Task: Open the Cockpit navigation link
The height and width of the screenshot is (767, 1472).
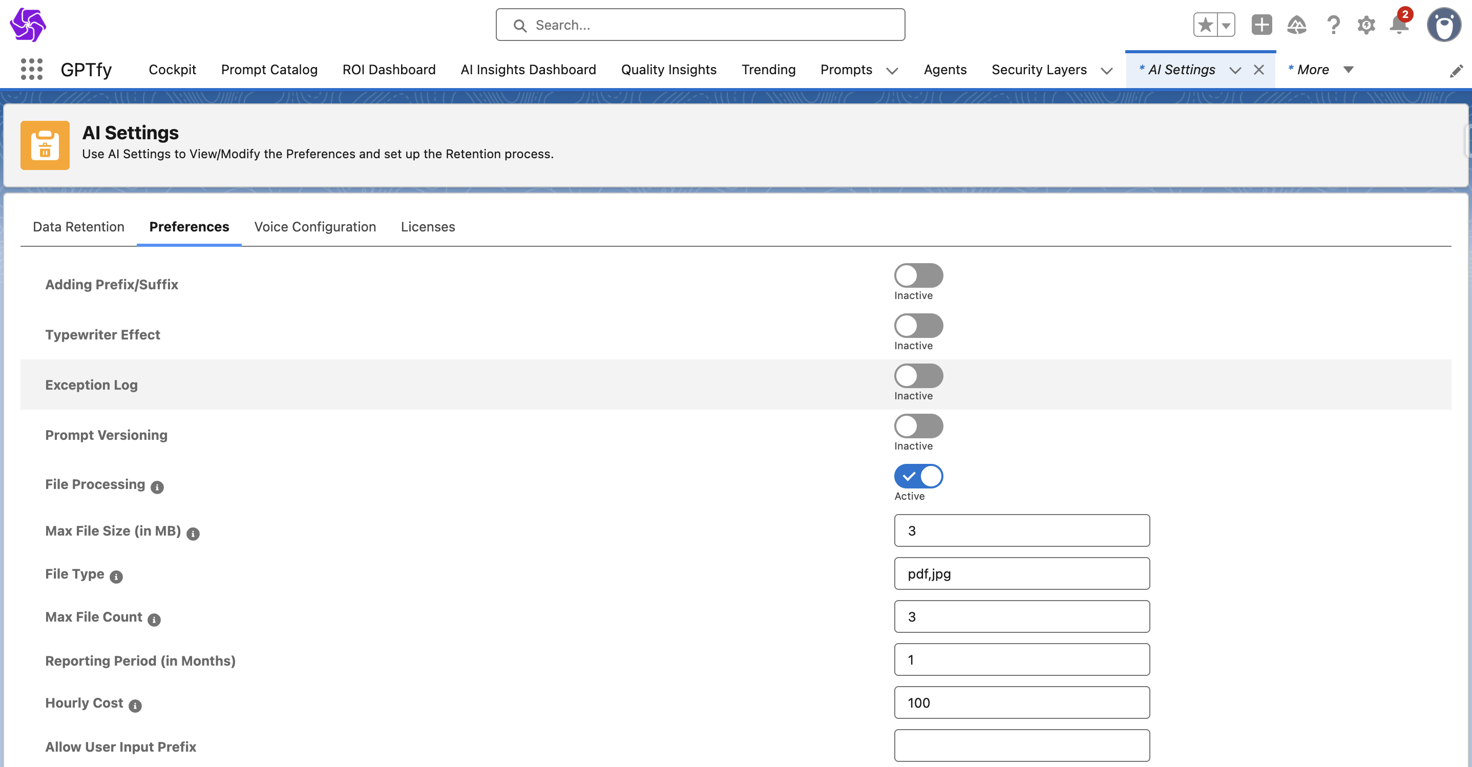Action: click(x=172, y=70)
